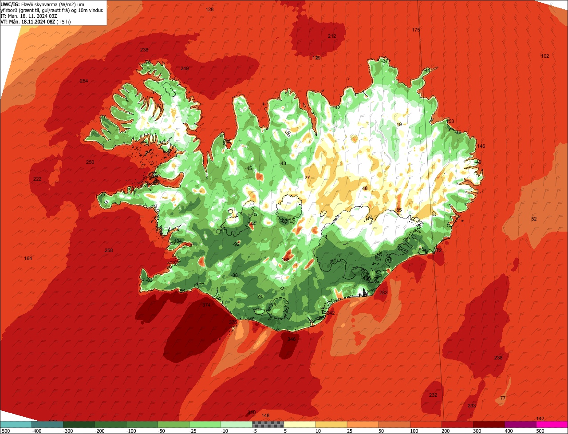Select the pale yellow 5 to 10 swatch

(x=299, y=424)
